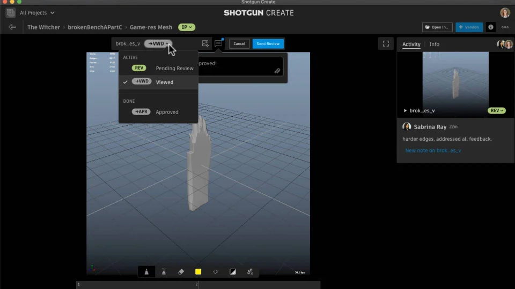The height and width of the screenshot is (289, 515).
Task: Create a new Version
Action: point(469,27)
